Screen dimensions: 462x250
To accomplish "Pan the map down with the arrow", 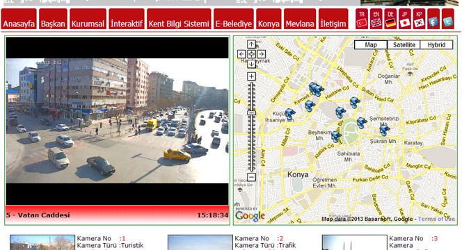I will coord(251,63).
